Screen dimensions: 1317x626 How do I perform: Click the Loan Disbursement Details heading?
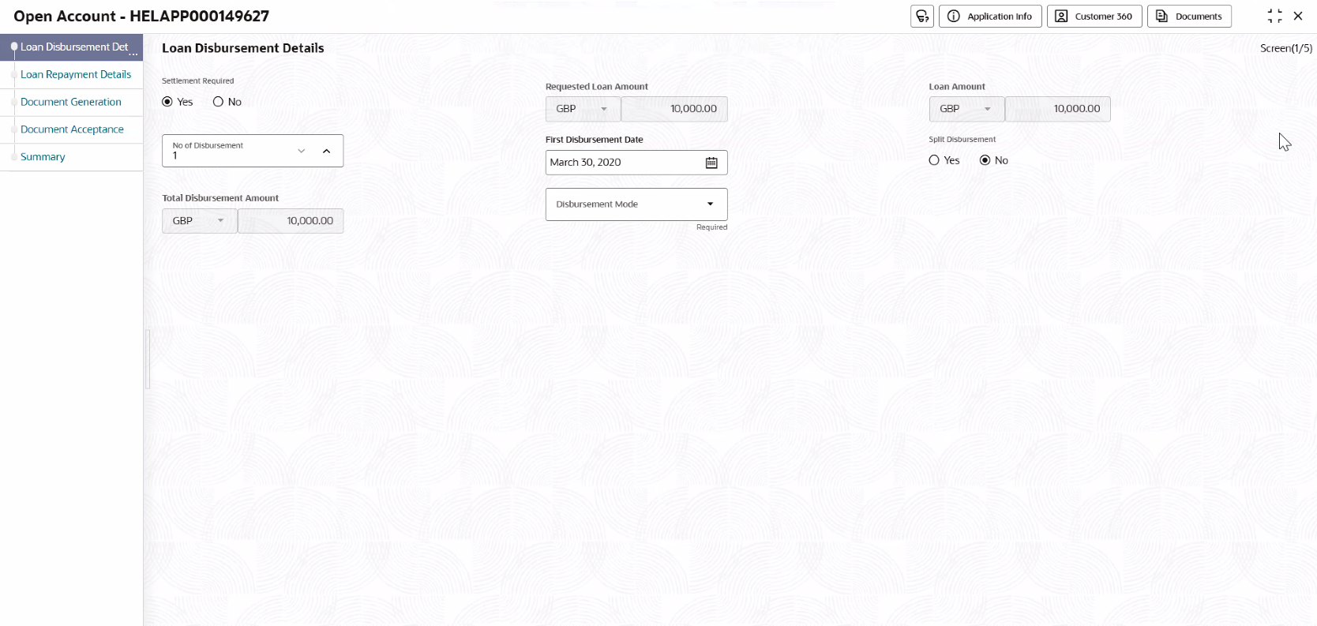(243, 48)
